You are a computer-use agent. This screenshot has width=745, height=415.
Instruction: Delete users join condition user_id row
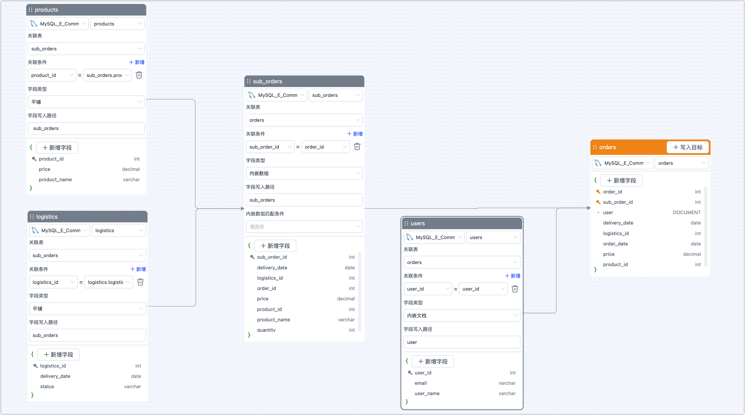pyautogui.click(x=515, y=289)
